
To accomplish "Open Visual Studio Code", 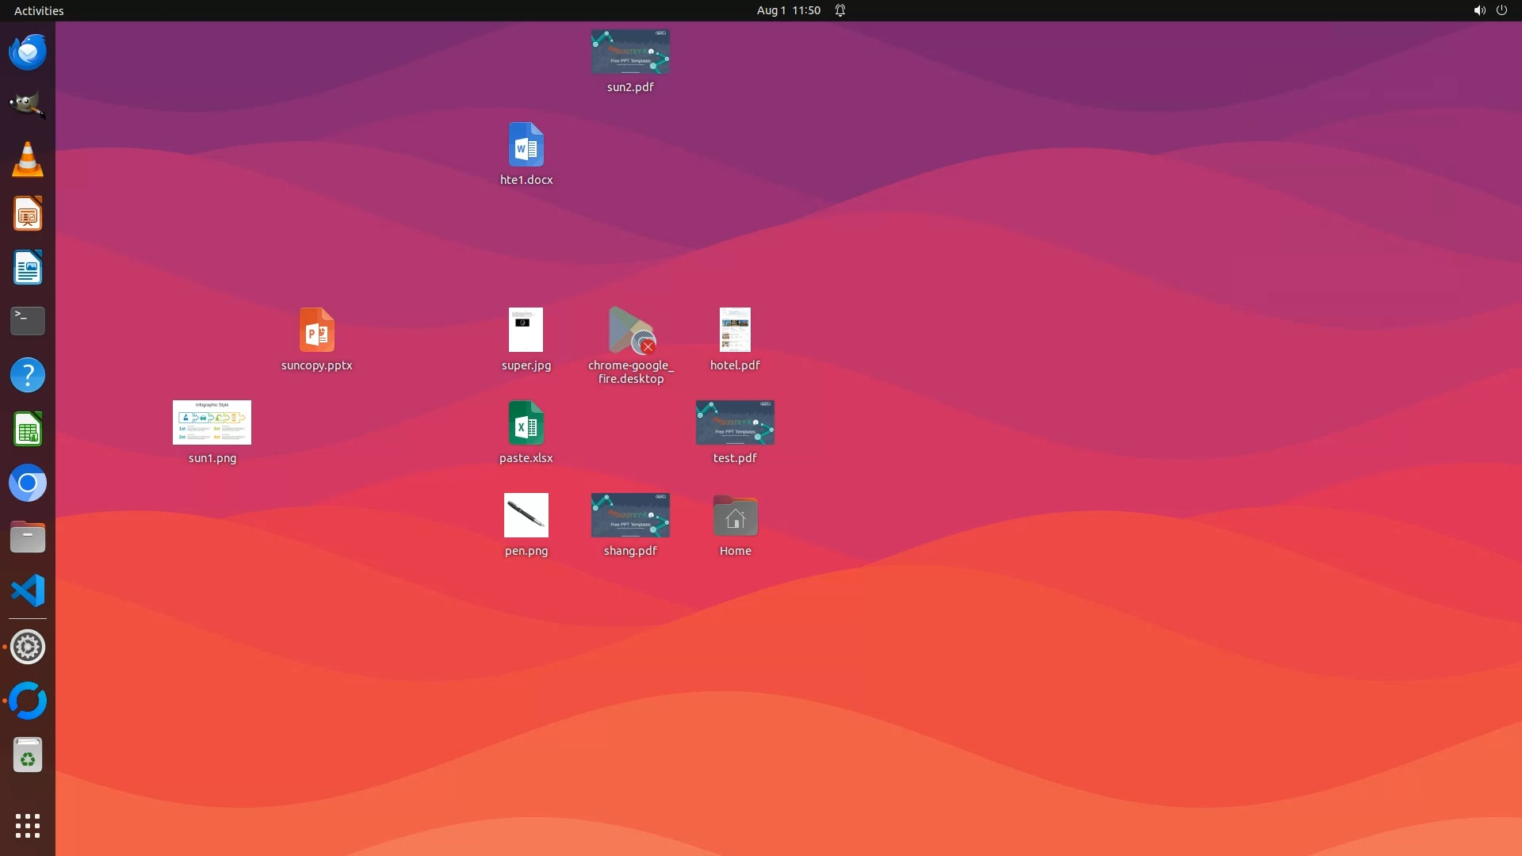I will (x=28, y=591).
